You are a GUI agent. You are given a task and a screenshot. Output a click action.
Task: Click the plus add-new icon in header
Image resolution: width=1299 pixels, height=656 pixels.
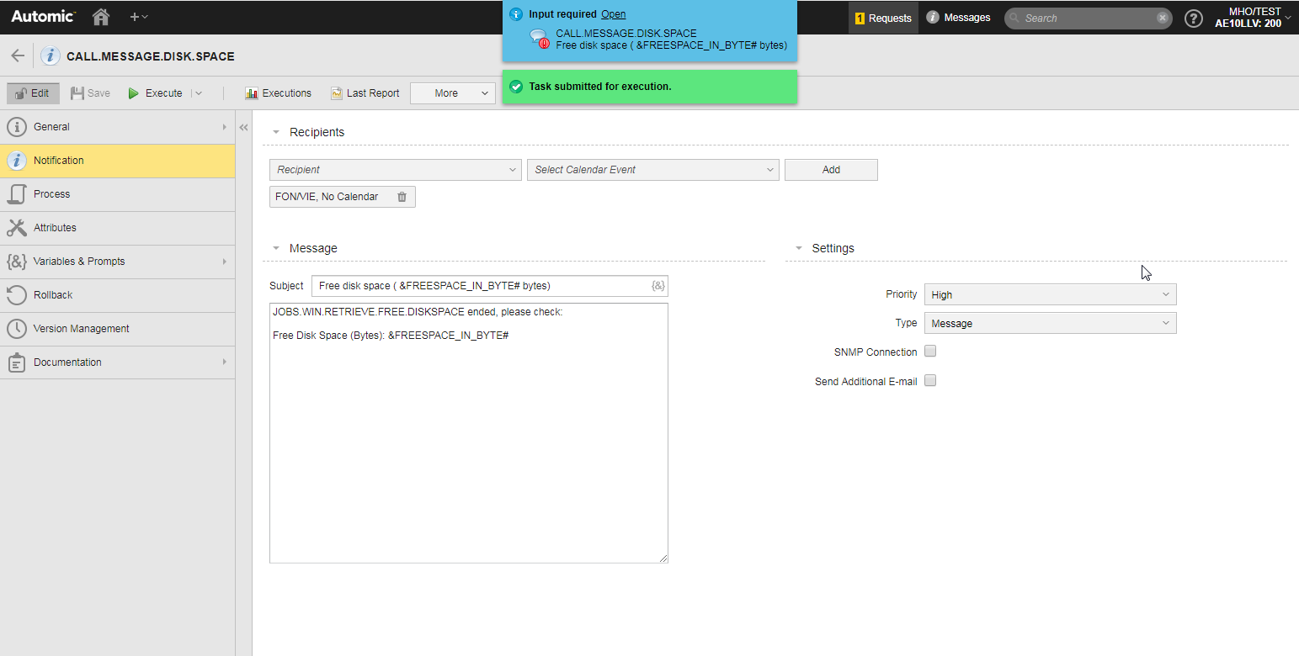click(138, 17)
